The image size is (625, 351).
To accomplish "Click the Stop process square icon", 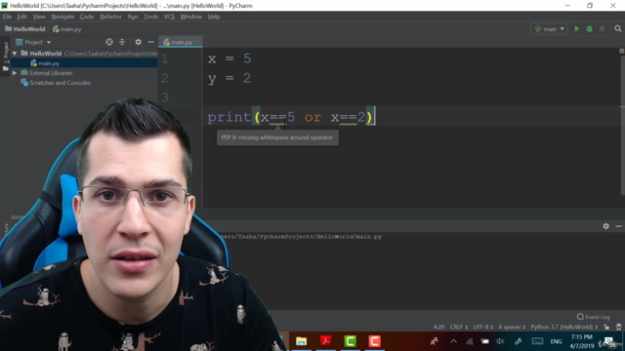I will pyautogui.click(x=603, y=29).
